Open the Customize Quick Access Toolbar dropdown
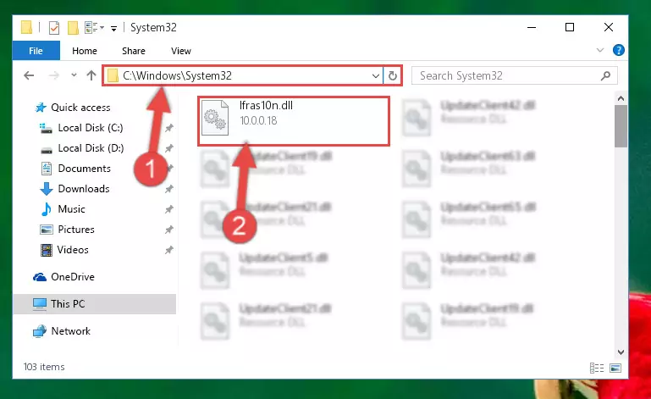The width and height of the screenshot is (651, 399). 113,28
